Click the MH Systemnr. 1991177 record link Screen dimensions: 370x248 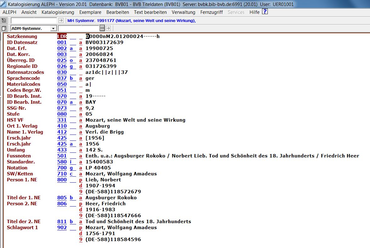[132, 21]
